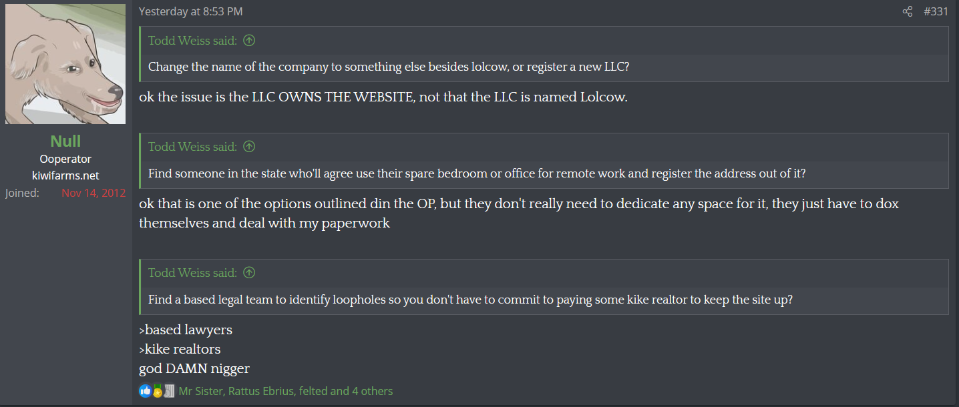Show the list of users who reacted
959x407 pixels.
click(x=286, y=391)
